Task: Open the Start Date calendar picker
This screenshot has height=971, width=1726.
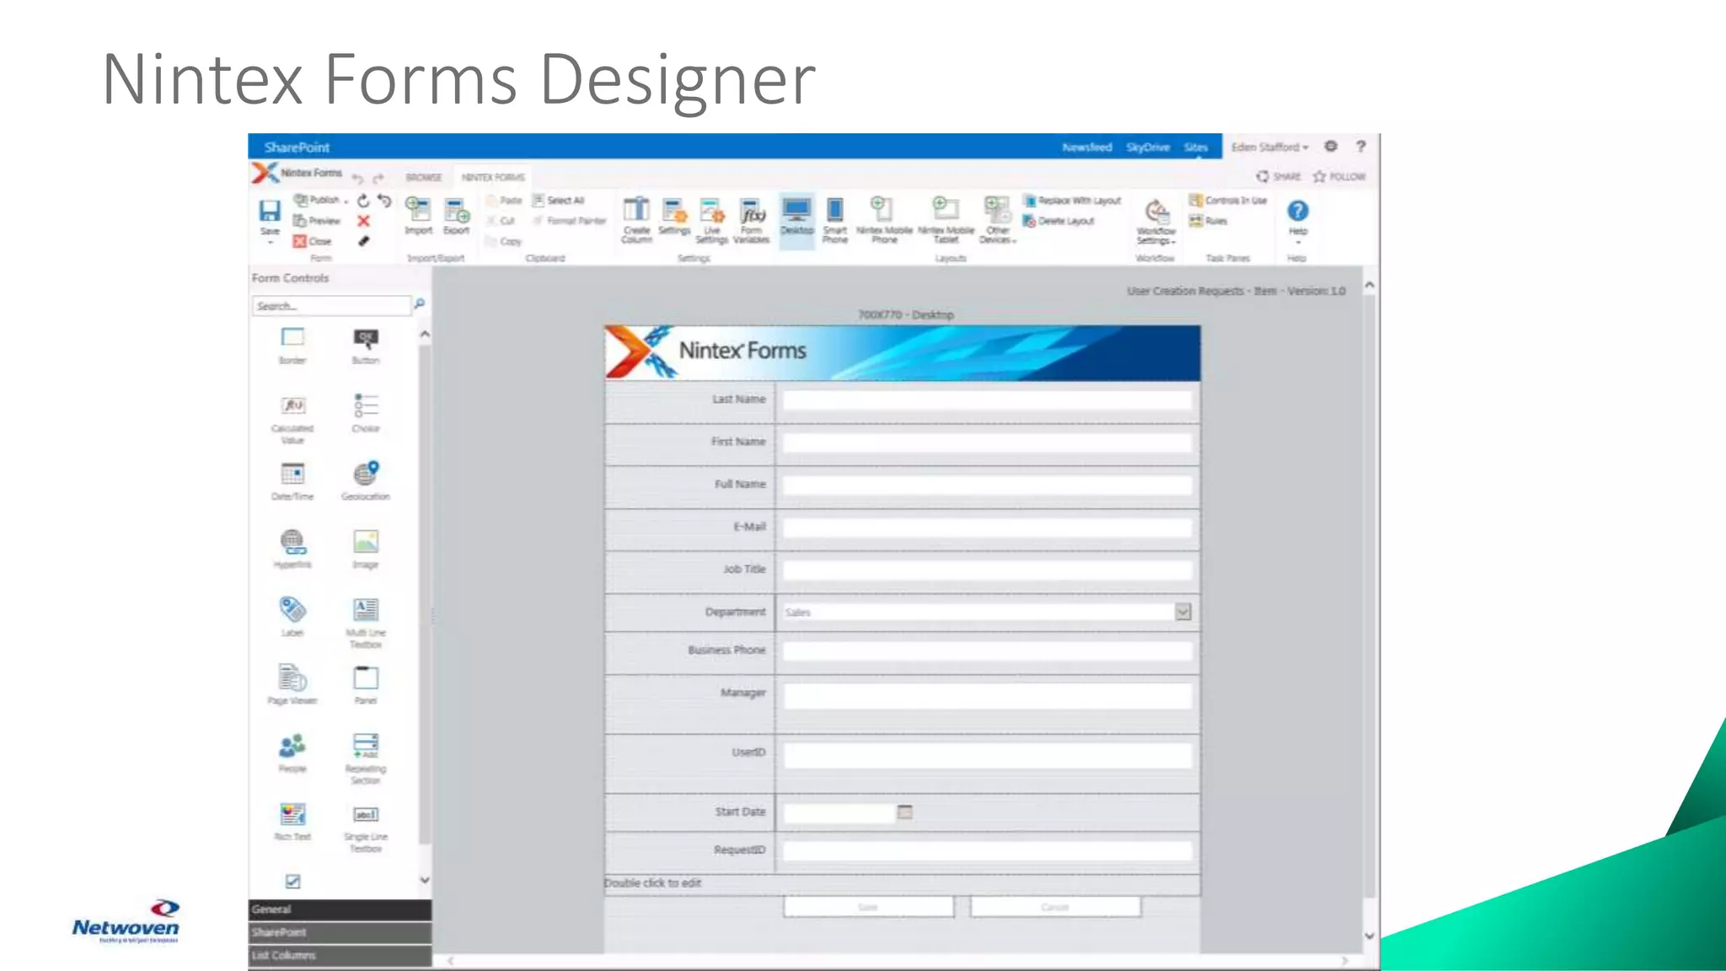Action: [x=904, y=813]
